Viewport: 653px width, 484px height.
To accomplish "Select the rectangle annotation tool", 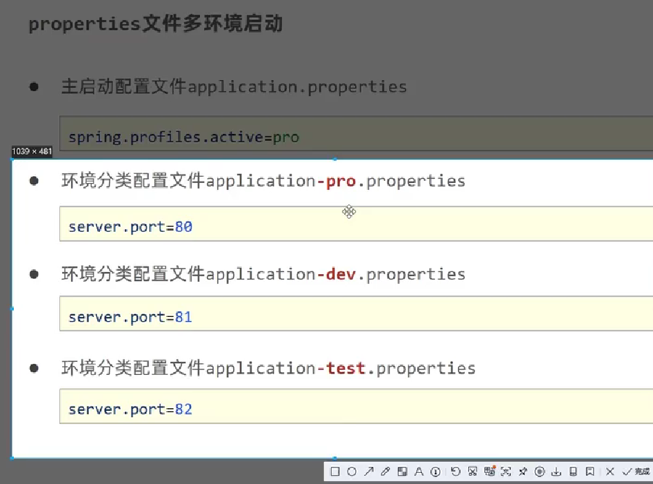I will click(x=335, y=472).
